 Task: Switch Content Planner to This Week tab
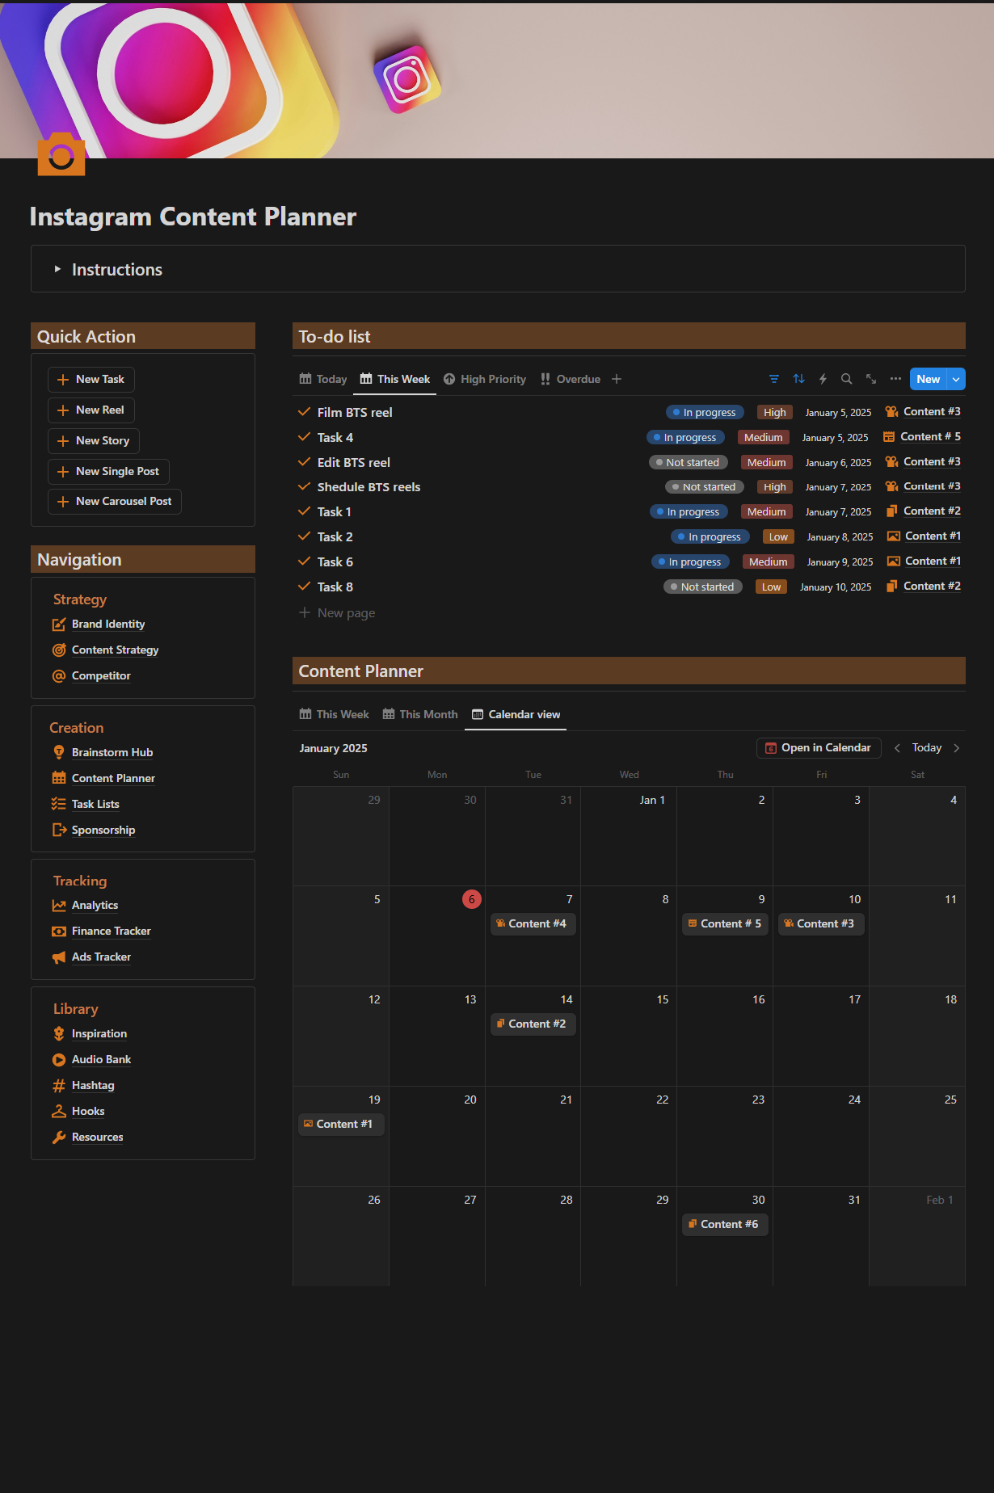pyautogui.click(x=335, y=714)
